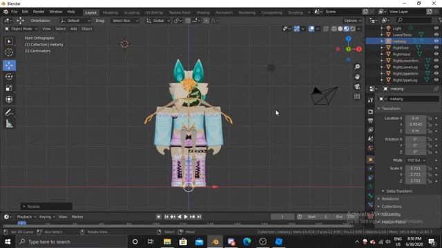Image resolution: width=442 pixels, height=248 pixels.
Task: Open the Window menu
Action: 55,12
